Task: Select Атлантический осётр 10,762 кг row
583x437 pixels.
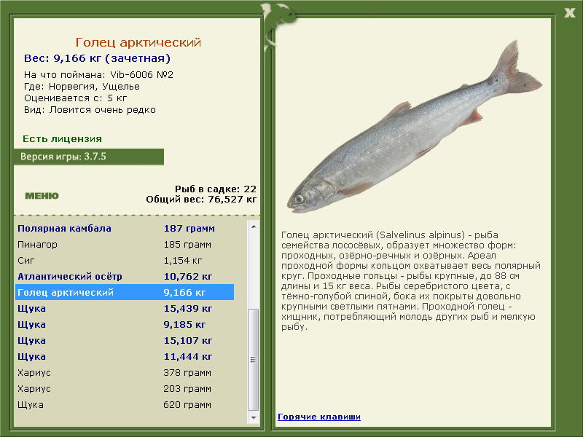Action: [125, 277]
